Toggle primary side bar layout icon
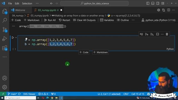 (x=148, y=3)
